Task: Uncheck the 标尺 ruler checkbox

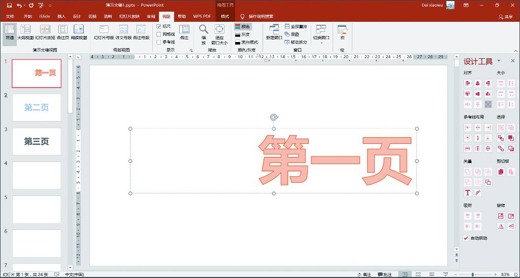Action: pos(159,26)
